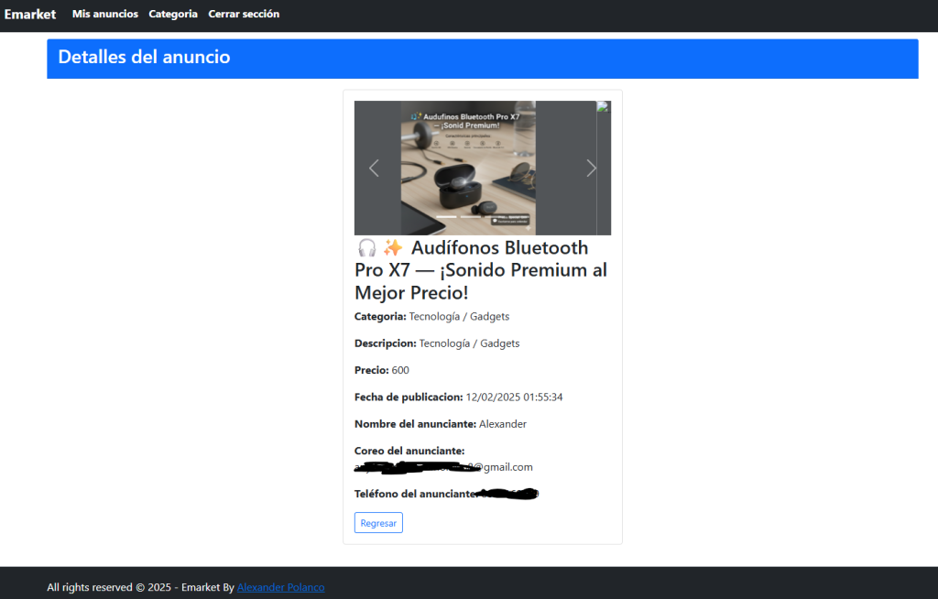Log out via Cerrar sección
Screen dimensions: 938x599
tap(244, 14)
